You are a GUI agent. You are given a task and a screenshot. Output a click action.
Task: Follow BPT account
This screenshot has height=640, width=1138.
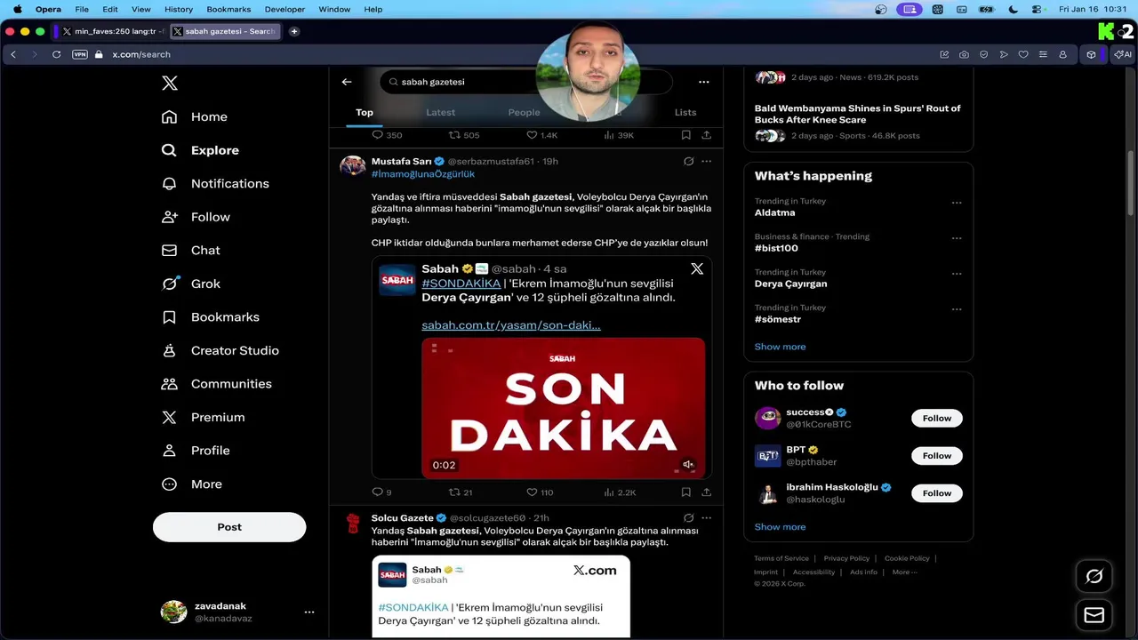(x=936, y=455)
